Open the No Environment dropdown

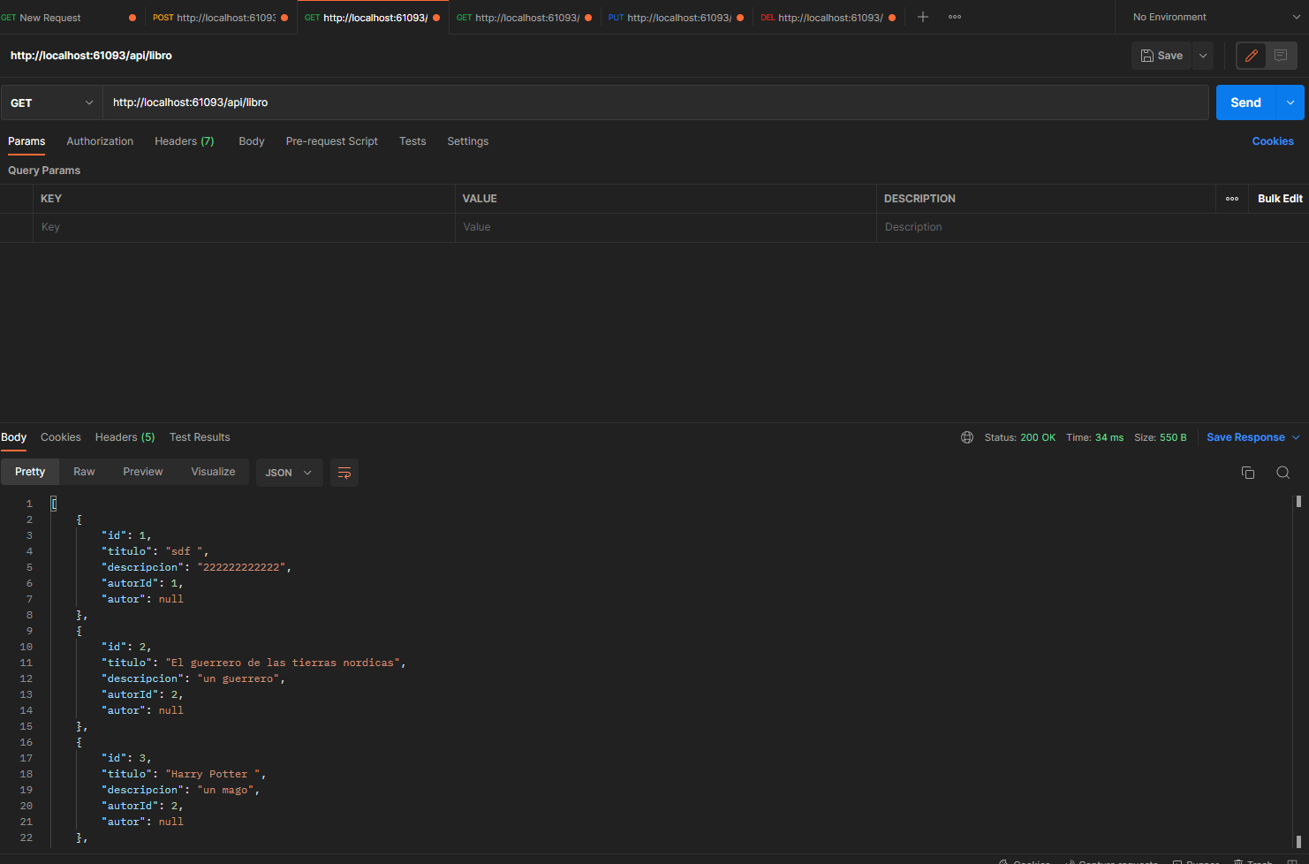pyautogui.click(x=1216, y=17)
